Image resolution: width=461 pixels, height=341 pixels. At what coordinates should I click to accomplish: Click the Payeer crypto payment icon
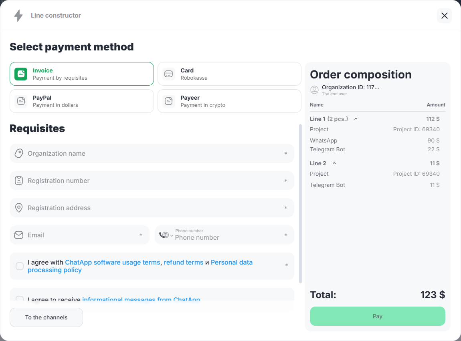point(169,101)
